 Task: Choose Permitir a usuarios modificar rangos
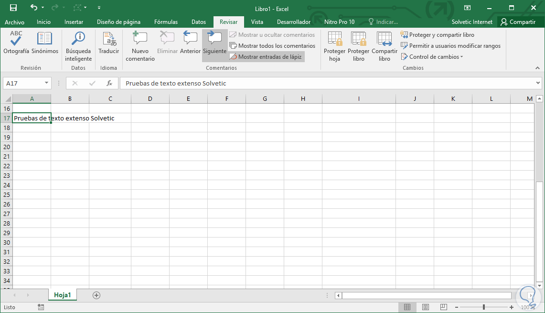pyautogui.click(x=450, y=45)
